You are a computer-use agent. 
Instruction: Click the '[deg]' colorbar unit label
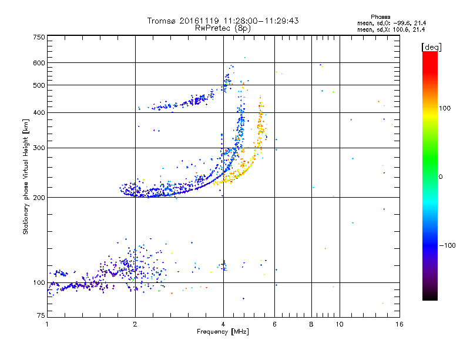click(x=431, y=47)
